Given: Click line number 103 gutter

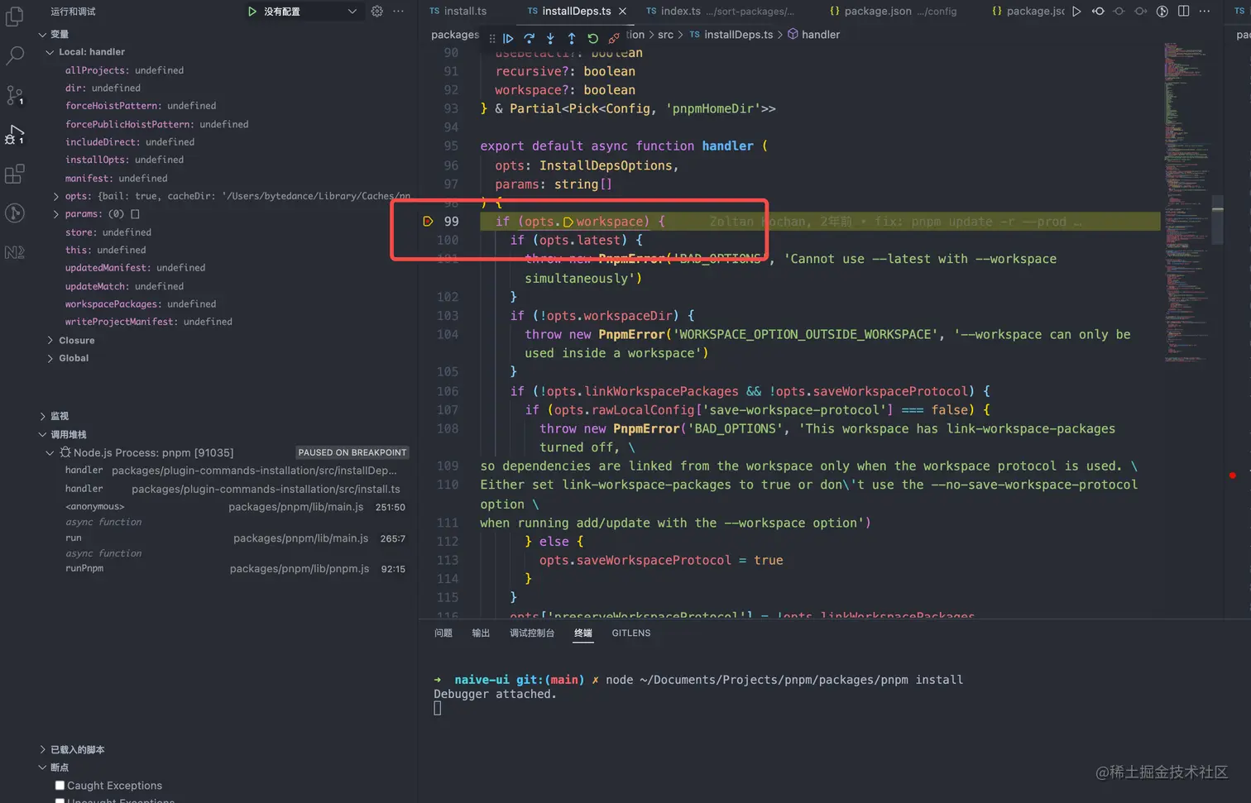Looking at the screenshot, I should point(448,316).
